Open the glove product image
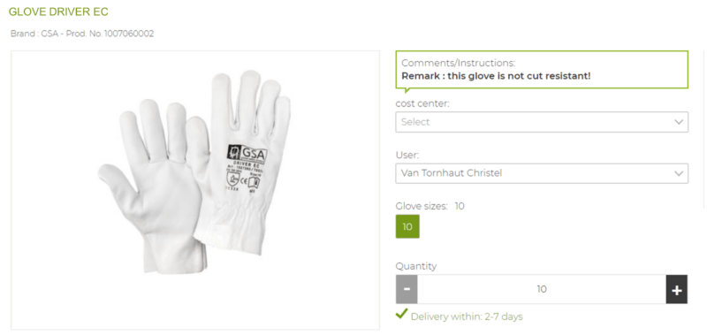The image size is (707, 335). [195, 190]
